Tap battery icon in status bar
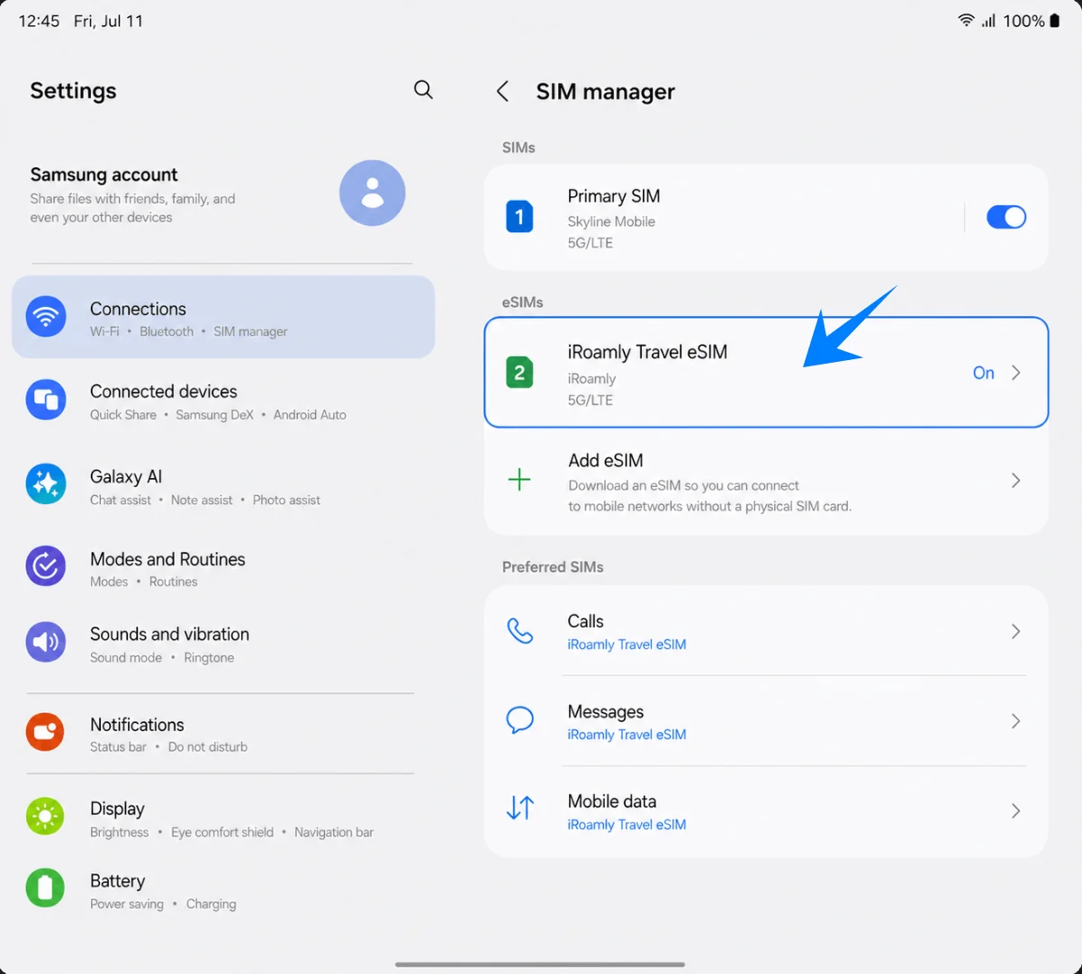The height and width of the screenshot is (974, 1082). pos(1055,21)
